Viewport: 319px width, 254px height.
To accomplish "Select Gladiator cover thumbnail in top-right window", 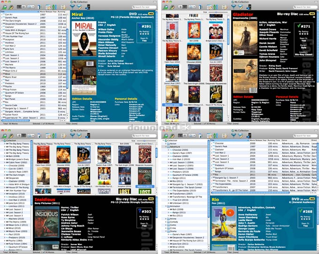I will (x=172, y=94).
